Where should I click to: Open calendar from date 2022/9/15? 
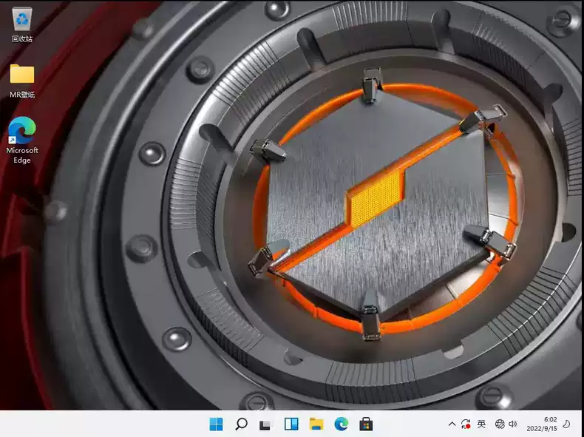pyautogui.click(x=542, y=429)
